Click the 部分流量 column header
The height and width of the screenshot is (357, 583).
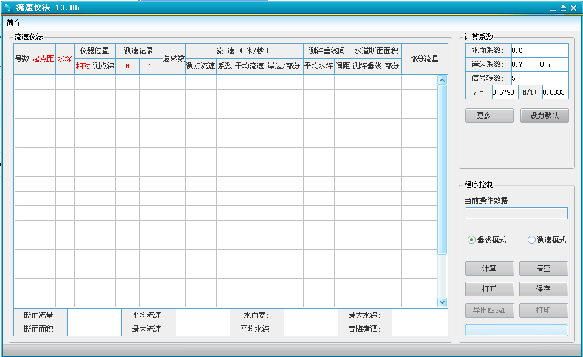(424, 59)
